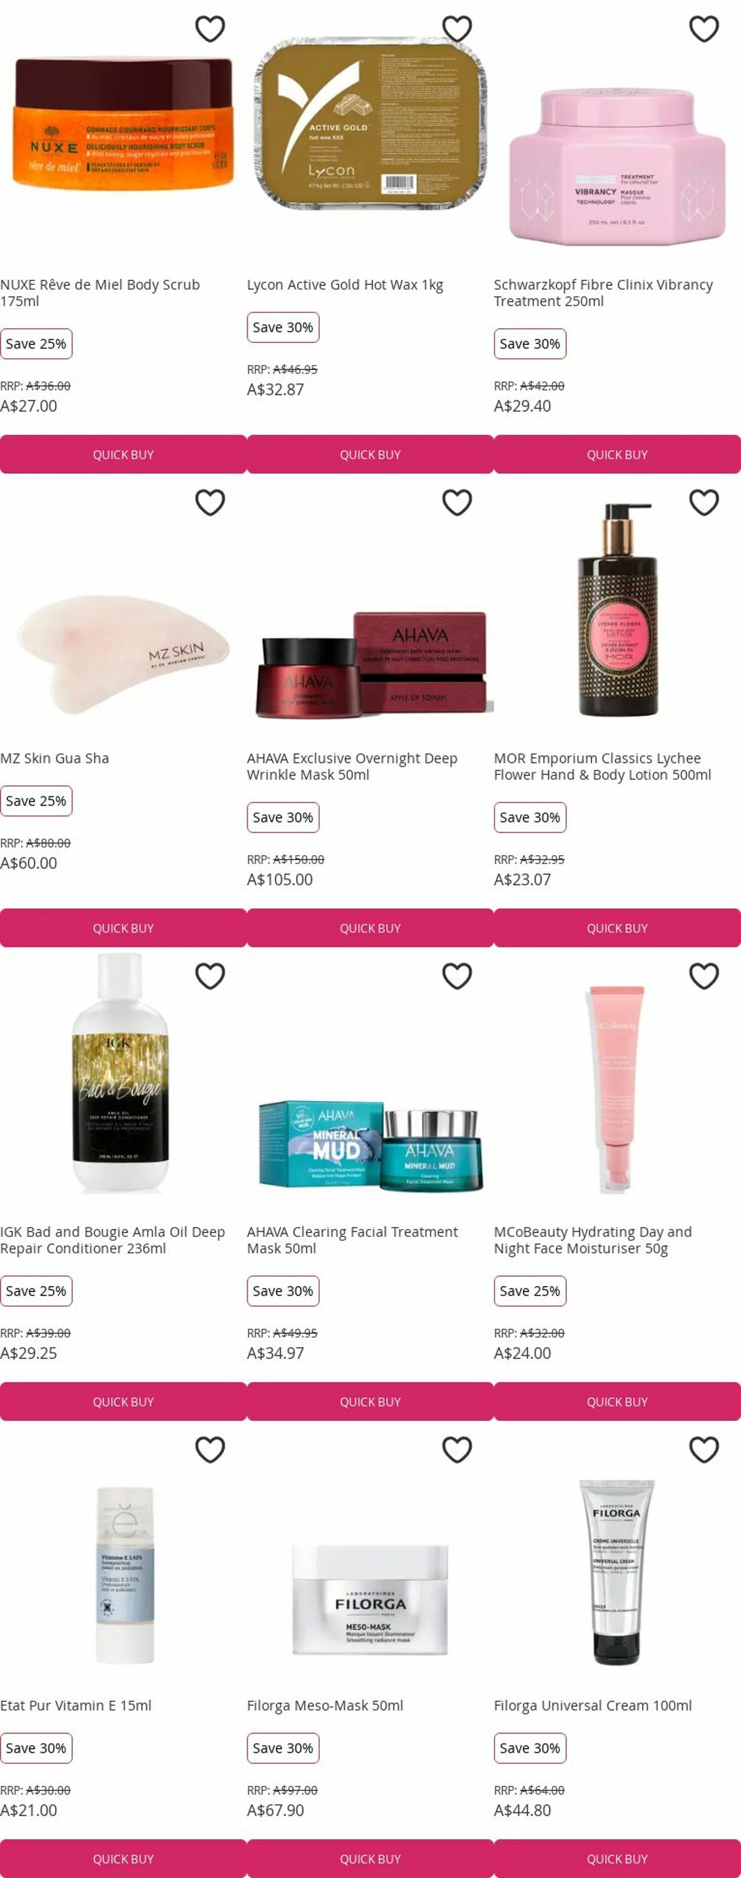Open Lycon Active Gold Hot Wax 1kg title
Image resolution: width=741 pixels, height=1878 pixels.
tap(345, 285)
